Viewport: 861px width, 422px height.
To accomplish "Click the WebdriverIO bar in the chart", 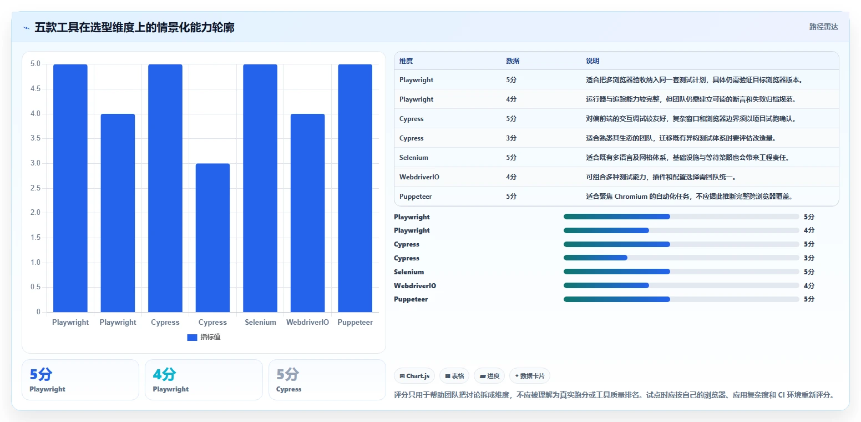I will click(x=307, y=213).
